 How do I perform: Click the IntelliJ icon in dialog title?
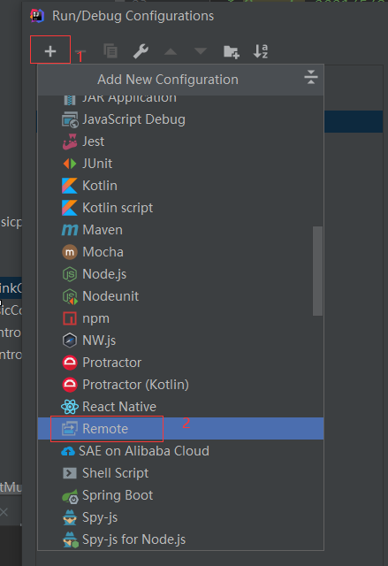tap(37, 16)
